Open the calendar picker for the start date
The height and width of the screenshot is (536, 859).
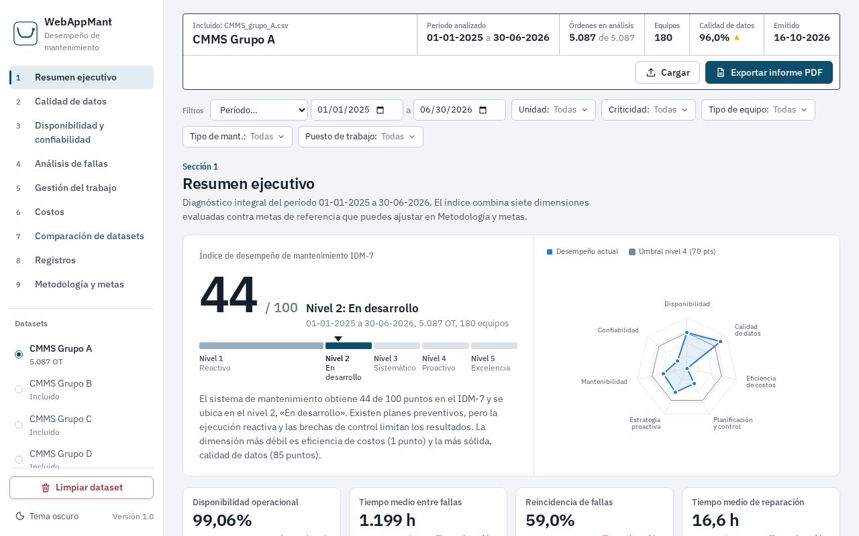[x=381, y=110]
